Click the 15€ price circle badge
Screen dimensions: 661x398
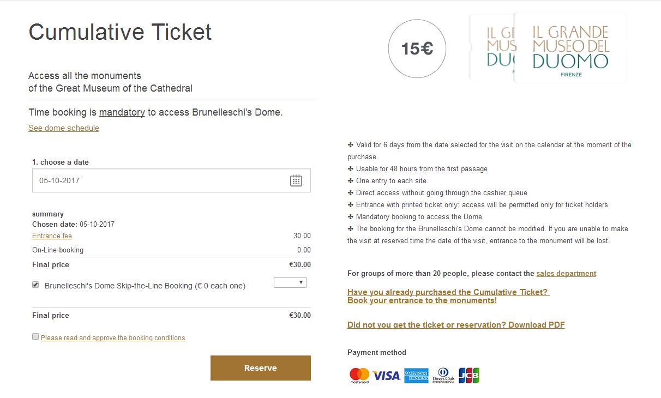pos(417,49)
